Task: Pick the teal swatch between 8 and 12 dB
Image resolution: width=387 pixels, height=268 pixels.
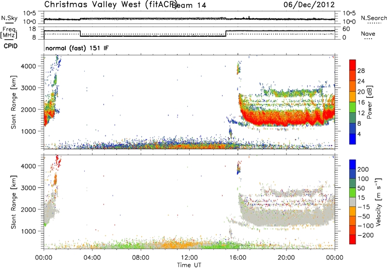Action: pyautogui.click(x=353, y=118)
